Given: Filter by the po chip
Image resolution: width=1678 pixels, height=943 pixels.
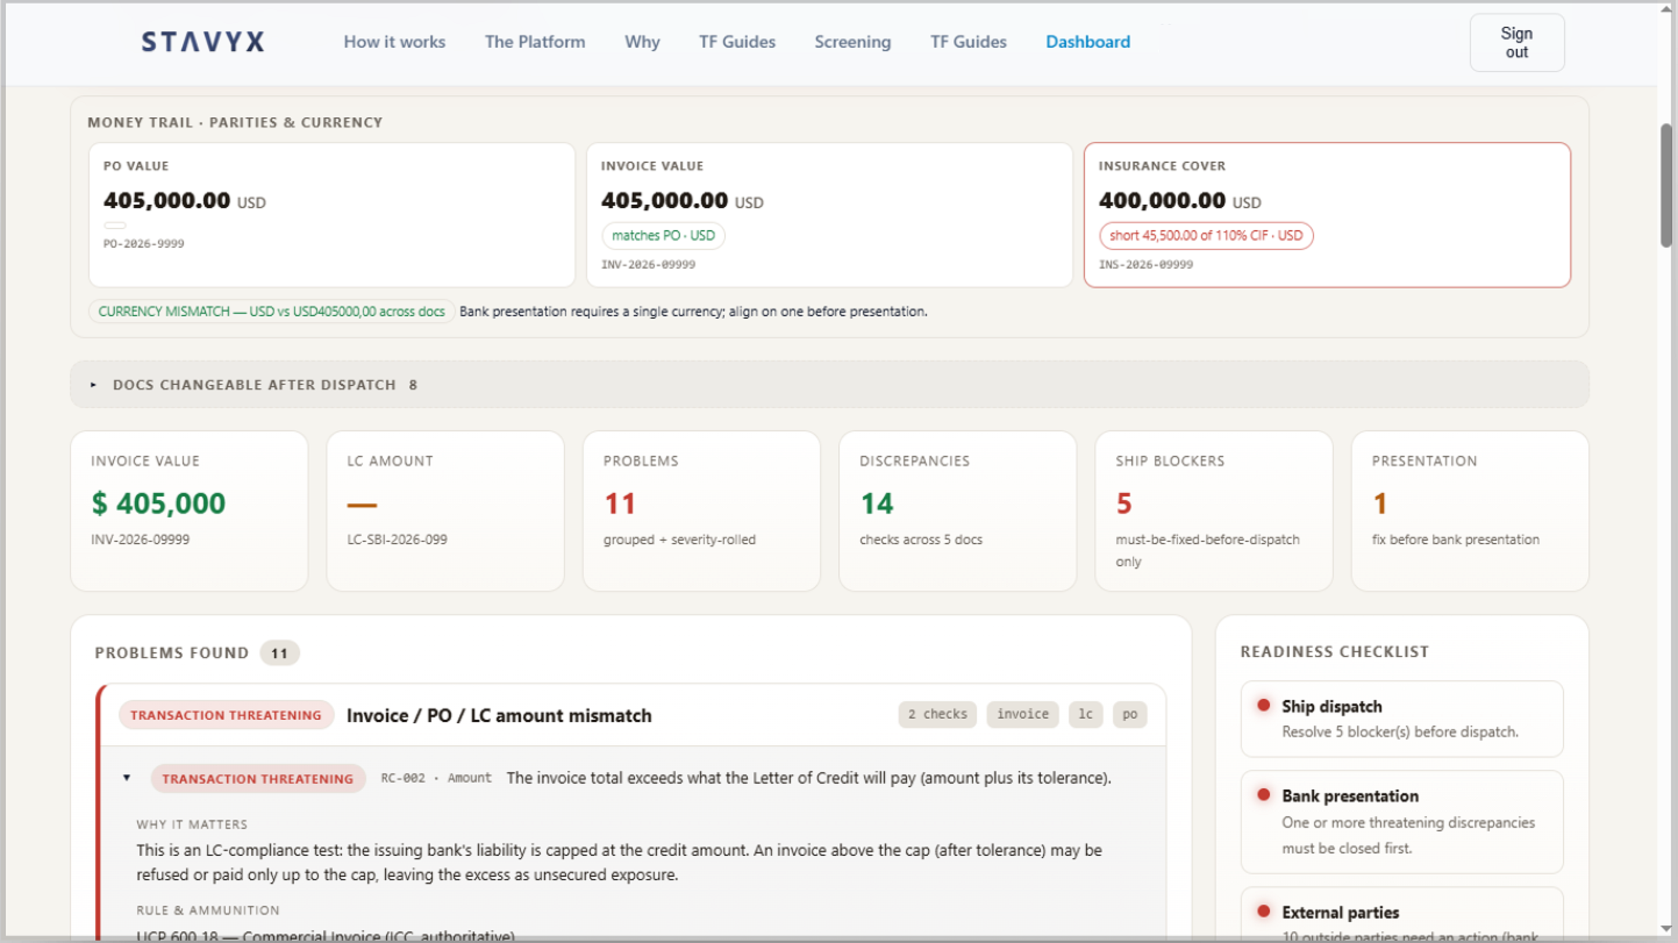Looking at the screenshot, I should click(1130, 715).
